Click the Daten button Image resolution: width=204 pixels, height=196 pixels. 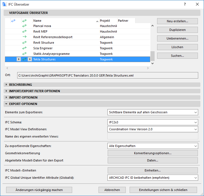(153, 160)
